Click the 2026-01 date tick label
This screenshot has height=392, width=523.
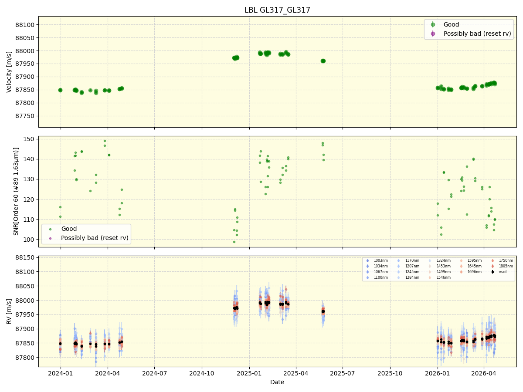tap(438, 373)
